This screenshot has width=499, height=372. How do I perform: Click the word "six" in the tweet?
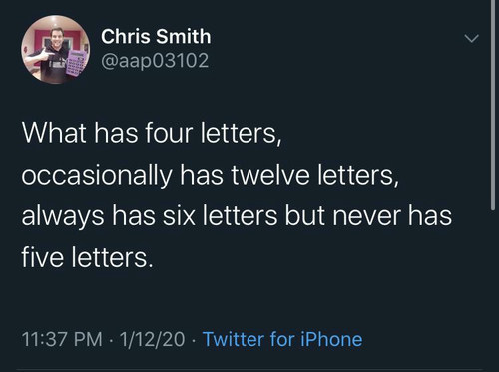coord(179,216)
